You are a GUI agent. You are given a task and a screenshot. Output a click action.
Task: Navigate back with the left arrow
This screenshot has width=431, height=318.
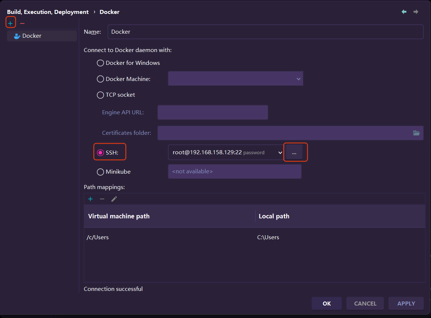[404, 12]
